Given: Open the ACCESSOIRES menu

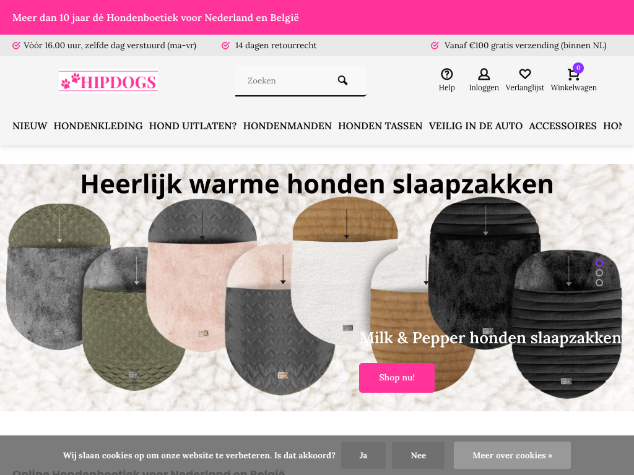Looking at the screenshot, I should (562, 126).
